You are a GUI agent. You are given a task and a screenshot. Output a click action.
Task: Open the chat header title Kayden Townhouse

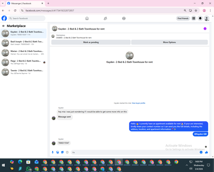(81, 29)
